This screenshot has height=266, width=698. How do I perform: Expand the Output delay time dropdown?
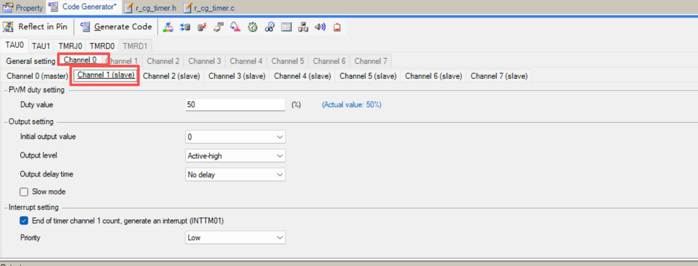pos(236,174)
